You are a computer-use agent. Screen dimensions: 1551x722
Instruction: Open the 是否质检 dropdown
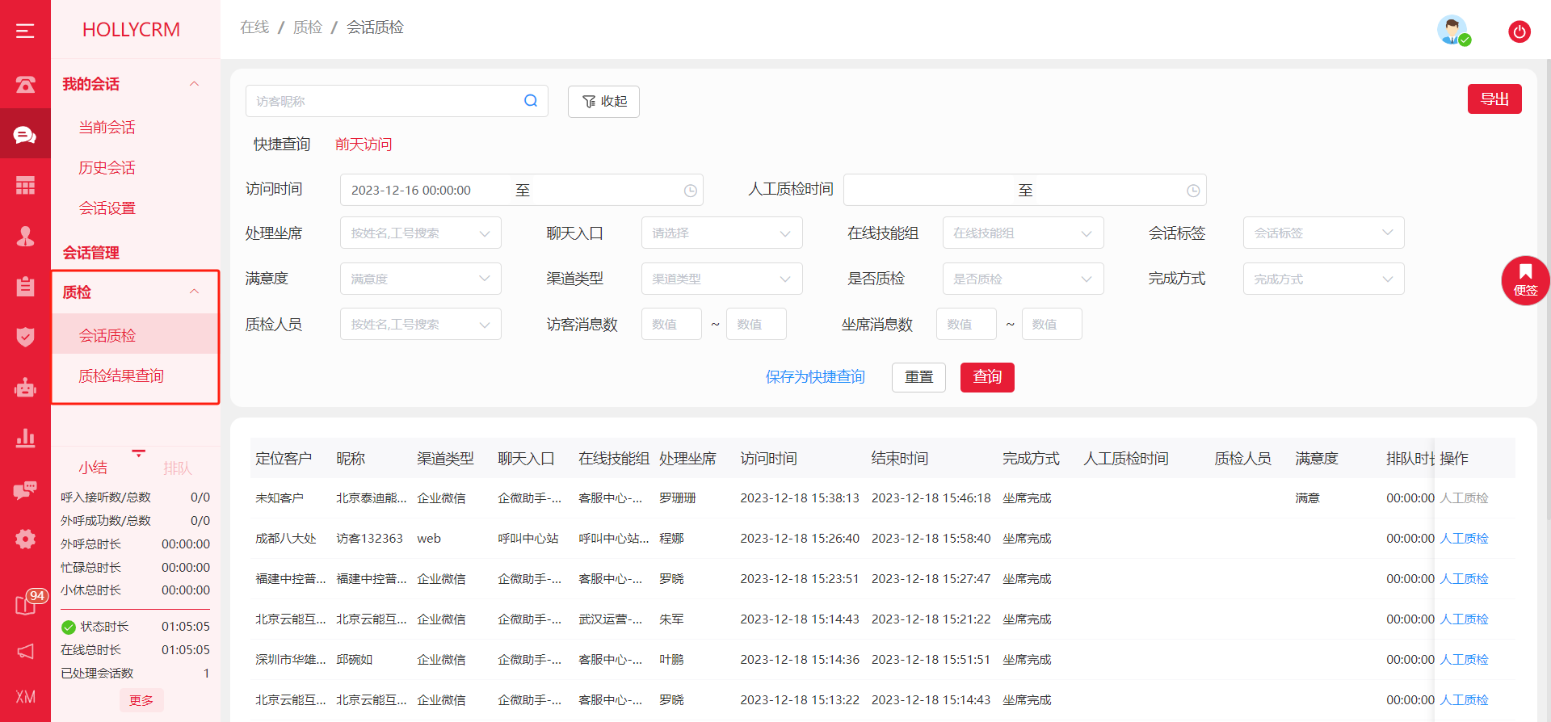(1023, 279)
